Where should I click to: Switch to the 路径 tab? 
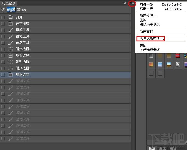point(173,148)
